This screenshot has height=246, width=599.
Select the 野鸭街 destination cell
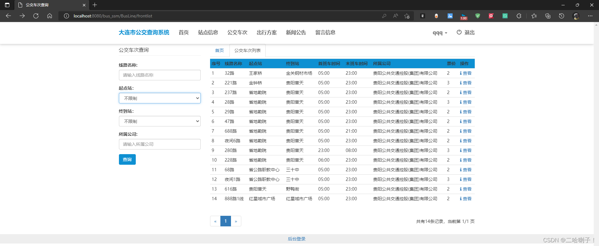click(292, 189)
